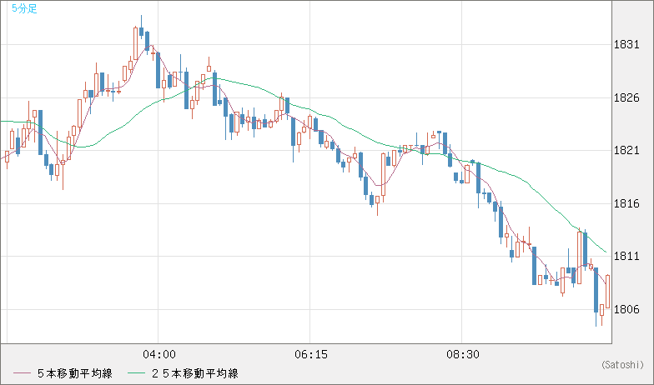This screenshot has height=385, width=654.
Task: Click the 1831 price axis label
Action: click(x=626, y=45)
